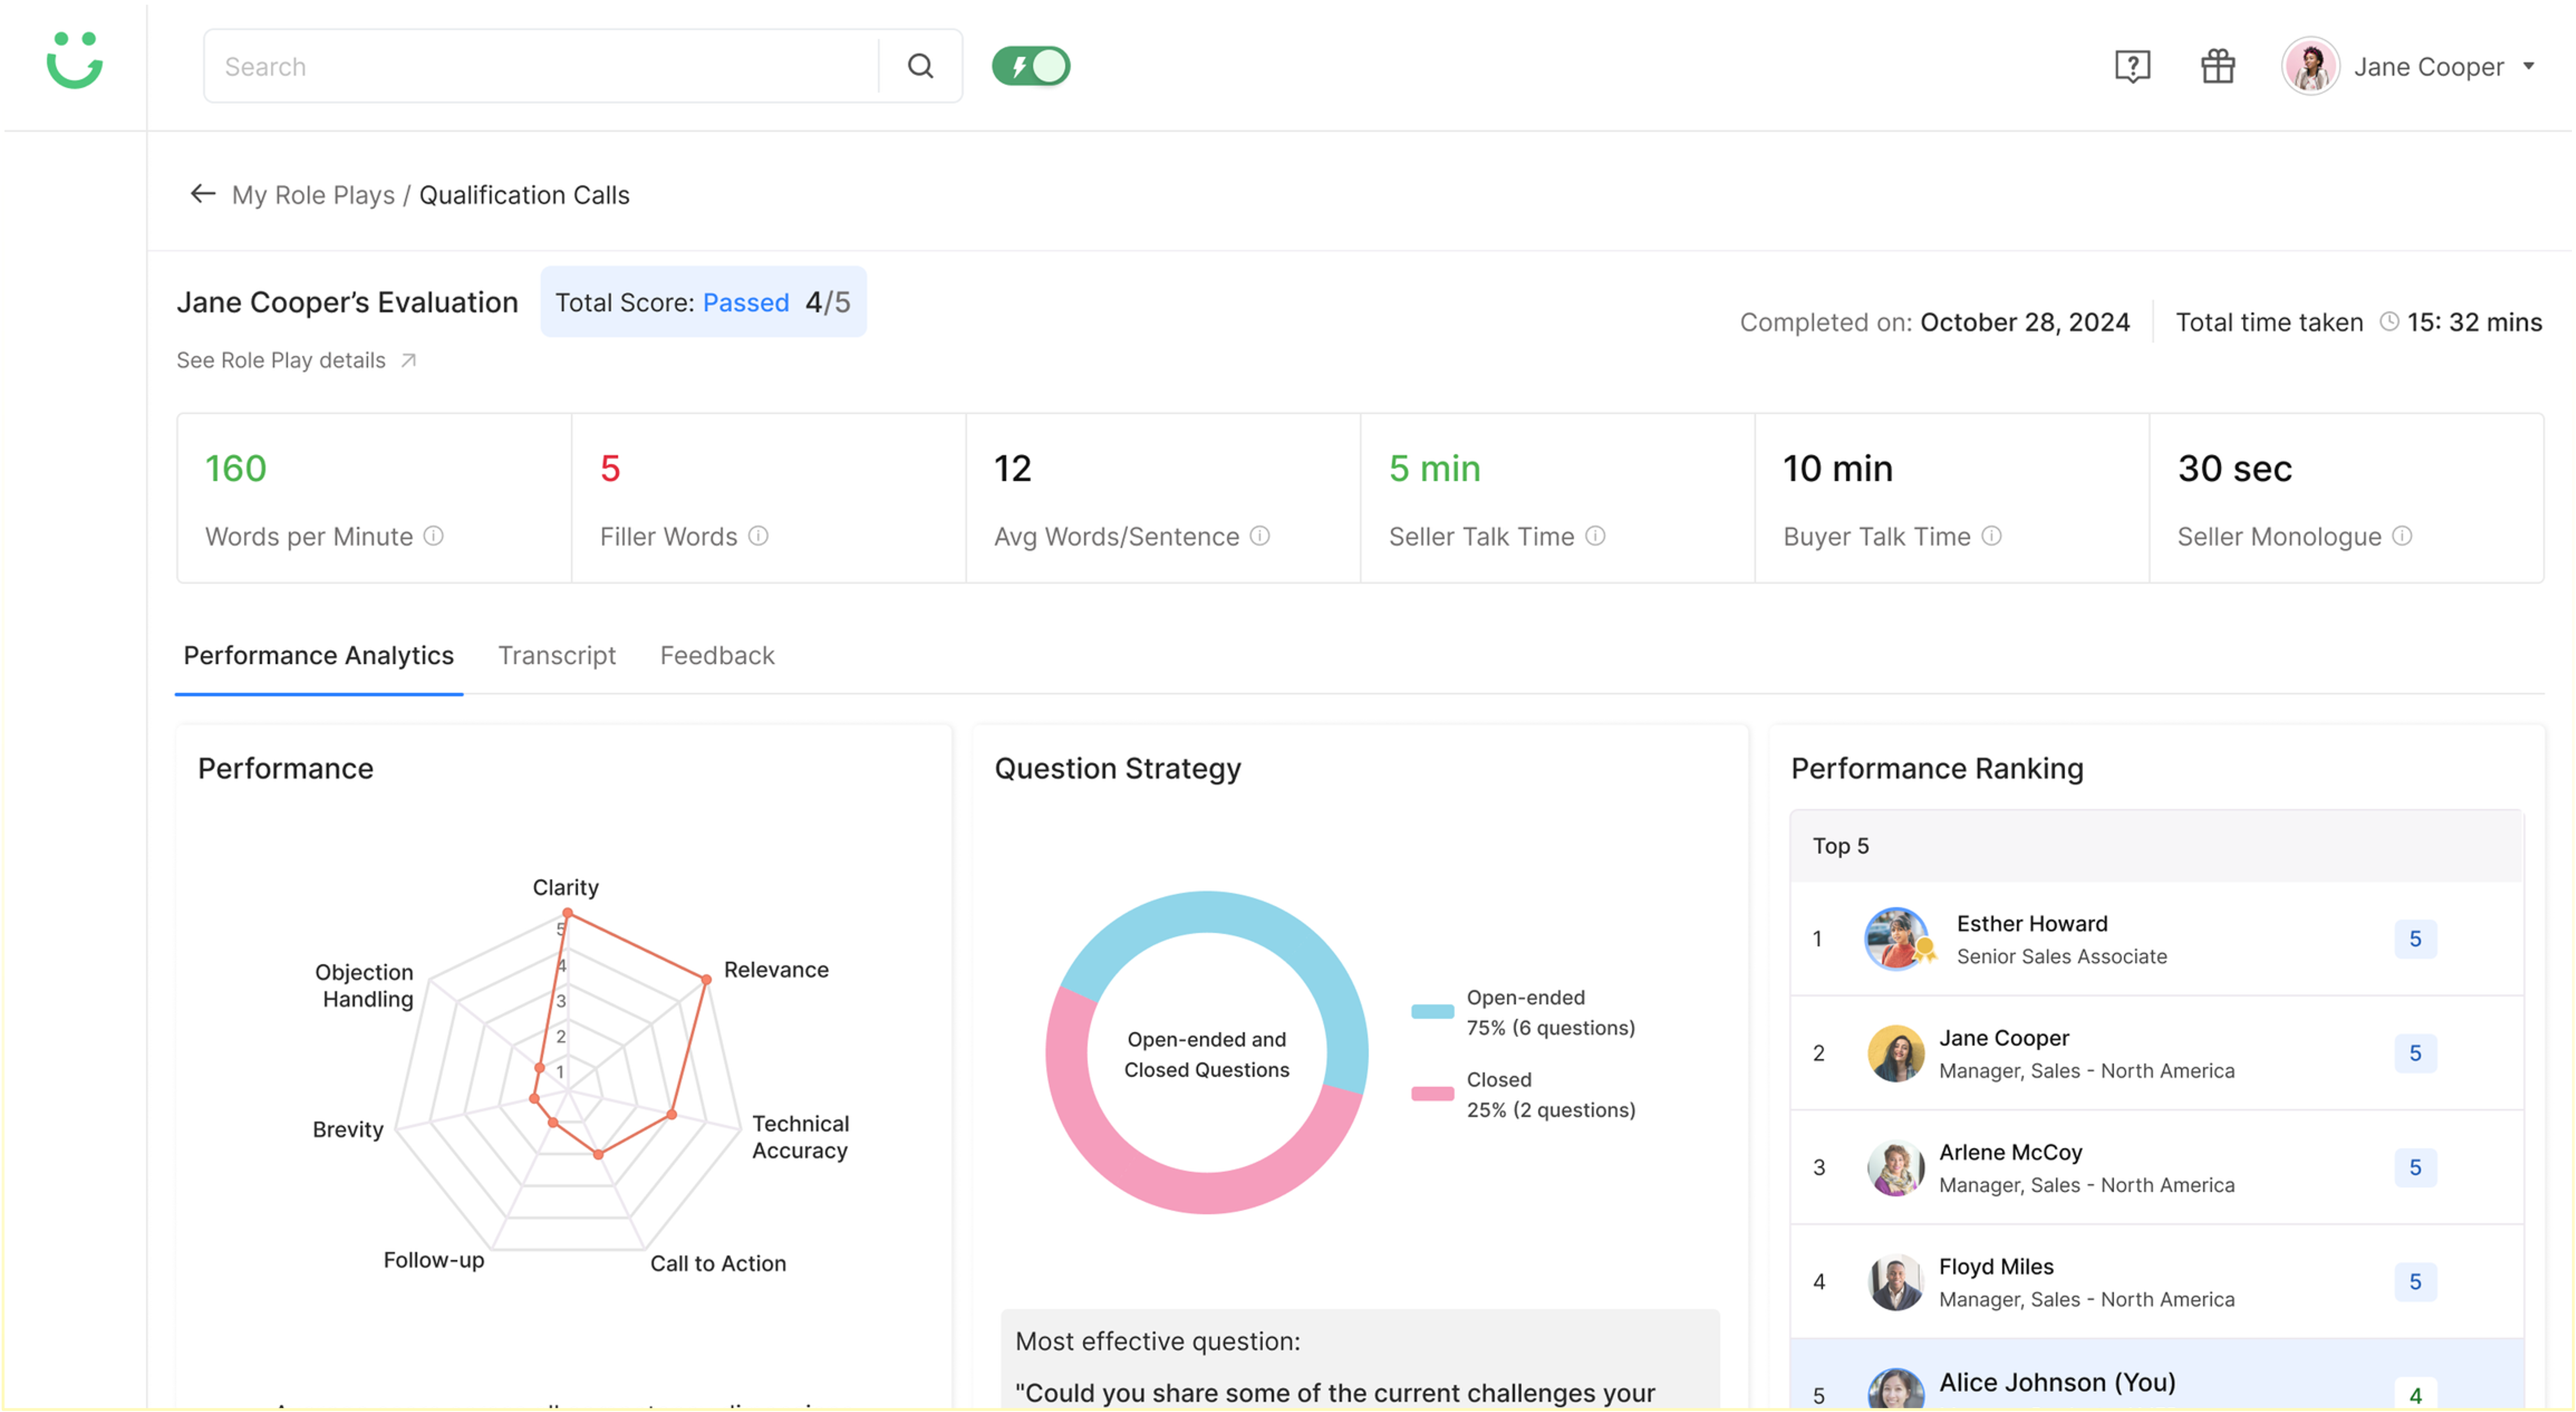Click the Closed 25% legend text
Screen dimensions: 2576x1412
click(x=1550, y=1094)
